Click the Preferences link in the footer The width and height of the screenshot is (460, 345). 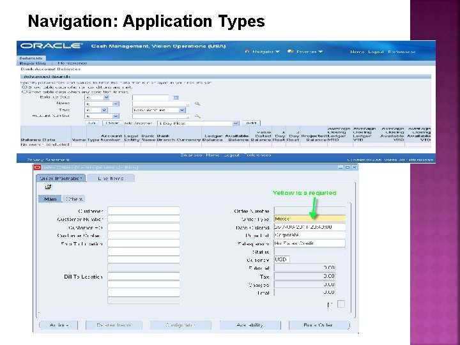click(257, 155)
